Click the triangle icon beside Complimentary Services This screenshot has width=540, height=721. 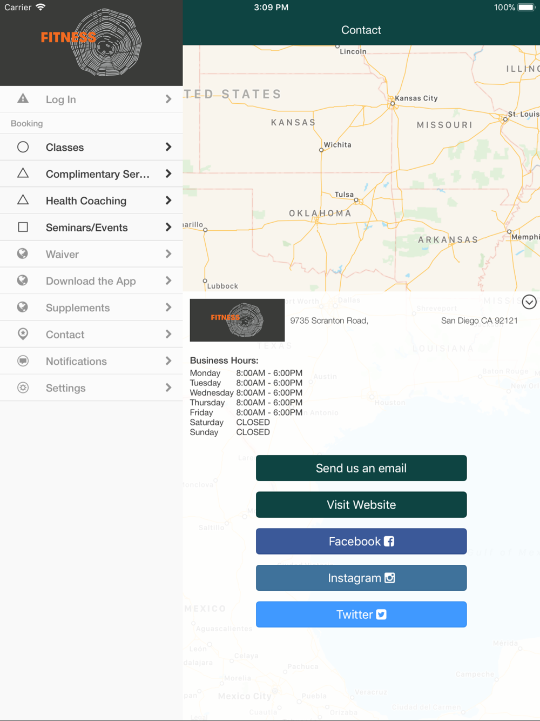coord(23,173)
